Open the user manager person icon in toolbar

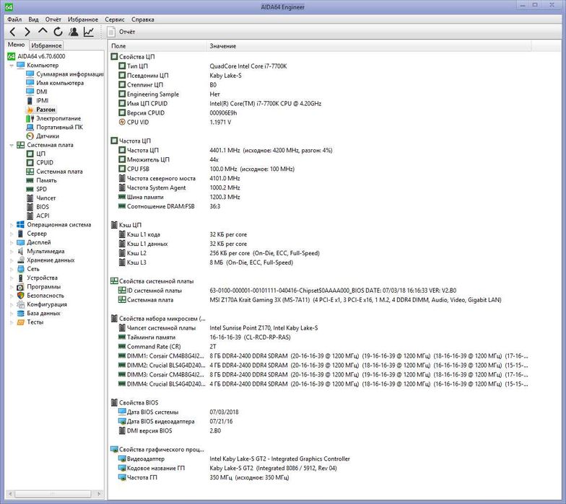(74, 32)
